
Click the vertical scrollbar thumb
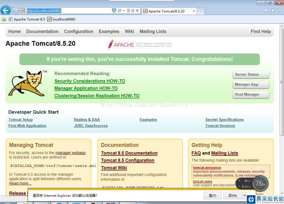click(282, 82)
